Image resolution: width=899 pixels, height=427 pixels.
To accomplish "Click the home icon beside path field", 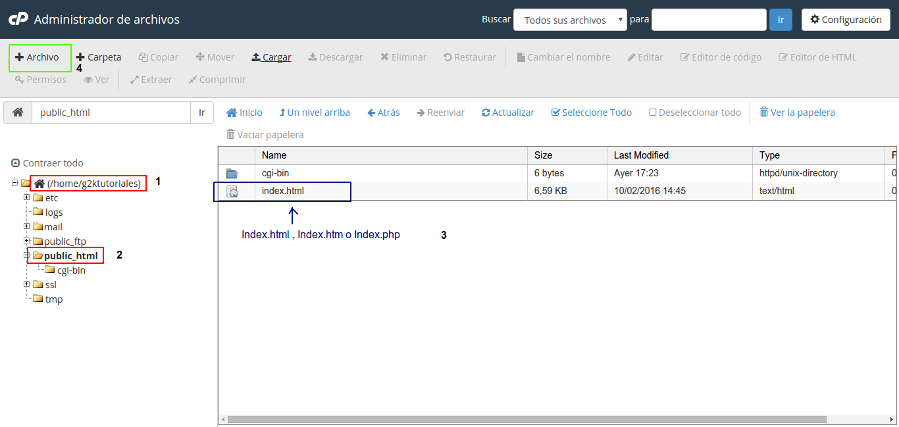I will click(18, 113).
